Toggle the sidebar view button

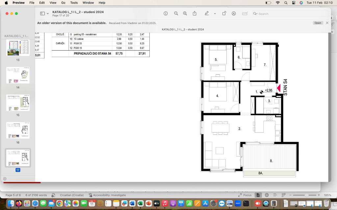click(42, 13)
